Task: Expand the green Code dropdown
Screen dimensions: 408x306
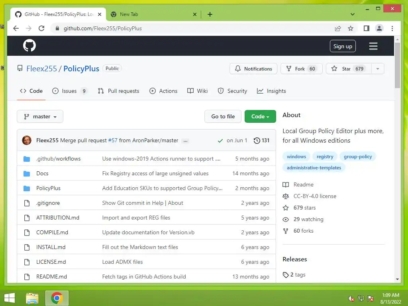Action: pyautogui.click(x=260, y=117)
